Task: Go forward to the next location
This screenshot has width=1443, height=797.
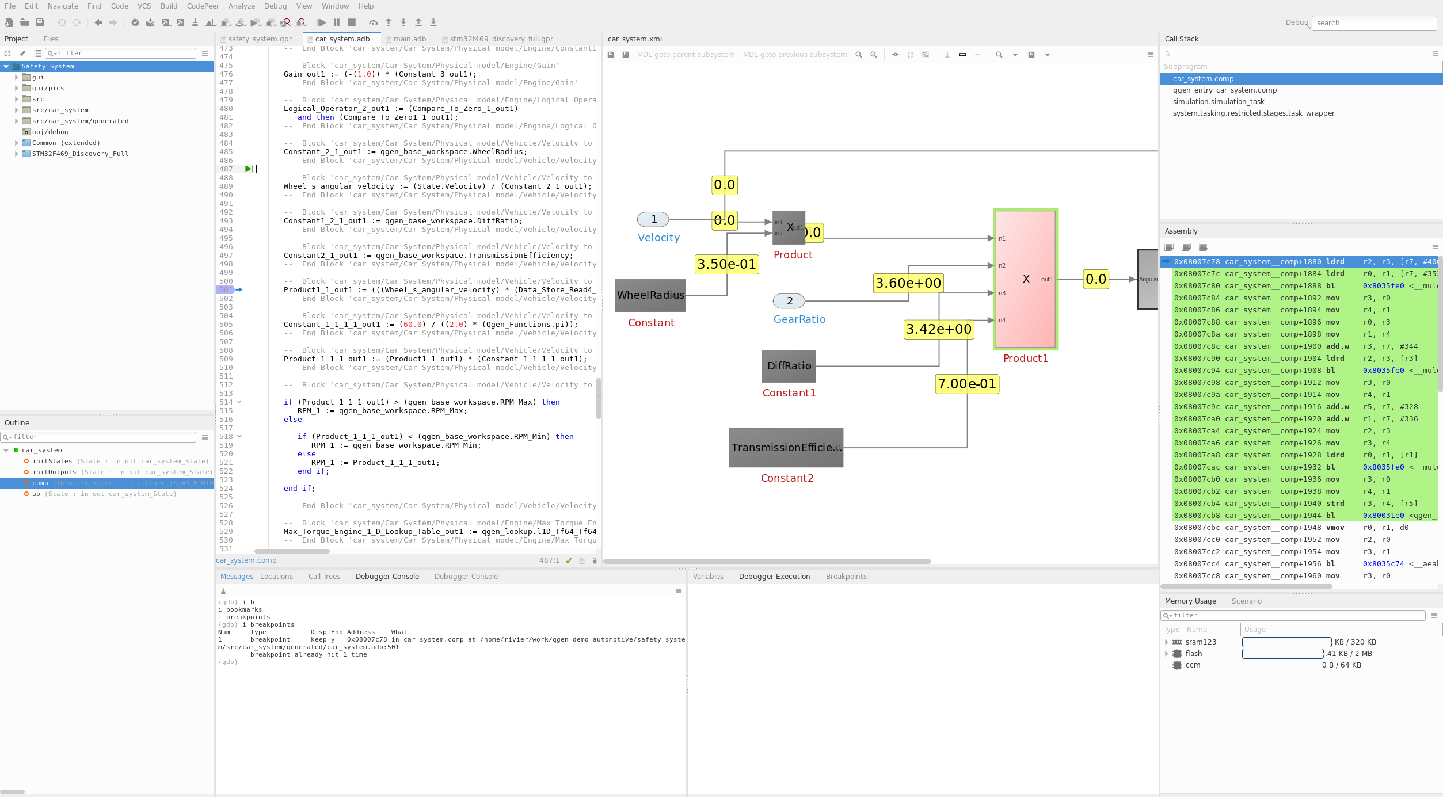Action: click(113, 22)
